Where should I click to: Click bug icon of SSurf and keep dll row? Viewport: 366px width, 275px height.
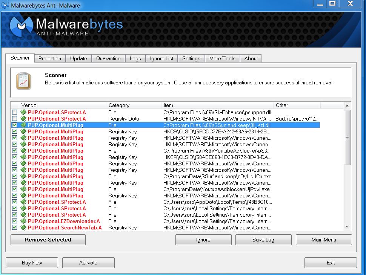coord(23,125)
